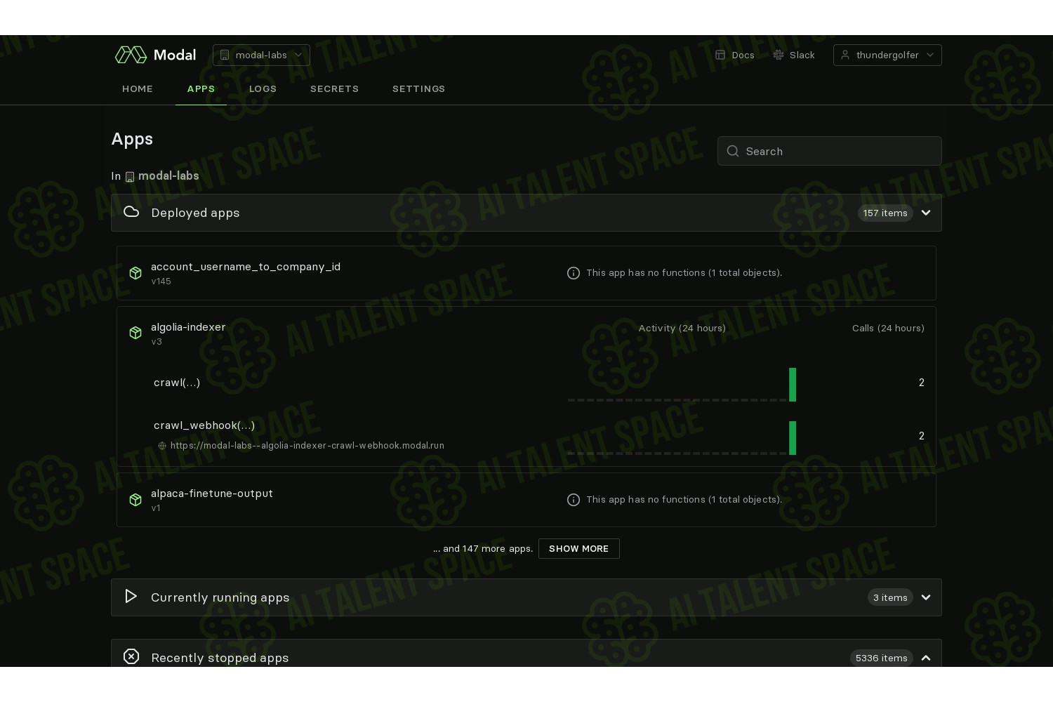Click the v3 version label
The height and width of the screenshot is (702, 1053).
(157, 342)
